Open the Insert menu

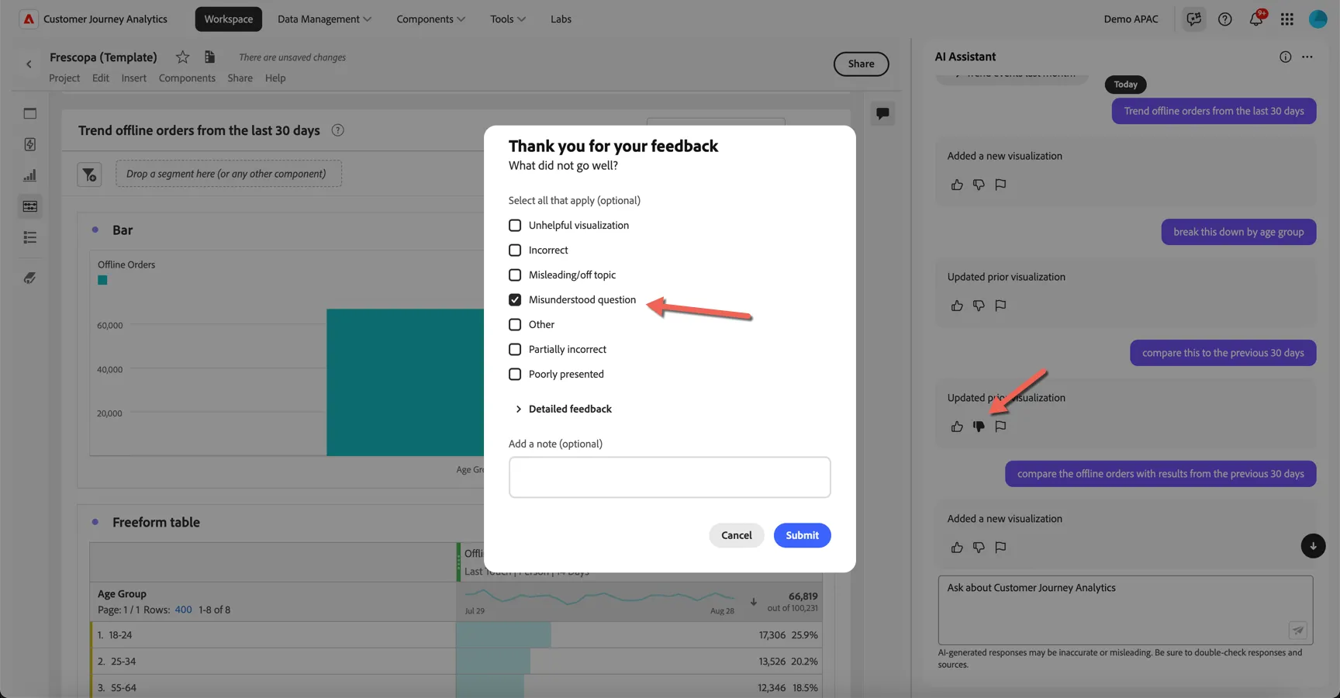pyautogui.click(x=133, y=78)
